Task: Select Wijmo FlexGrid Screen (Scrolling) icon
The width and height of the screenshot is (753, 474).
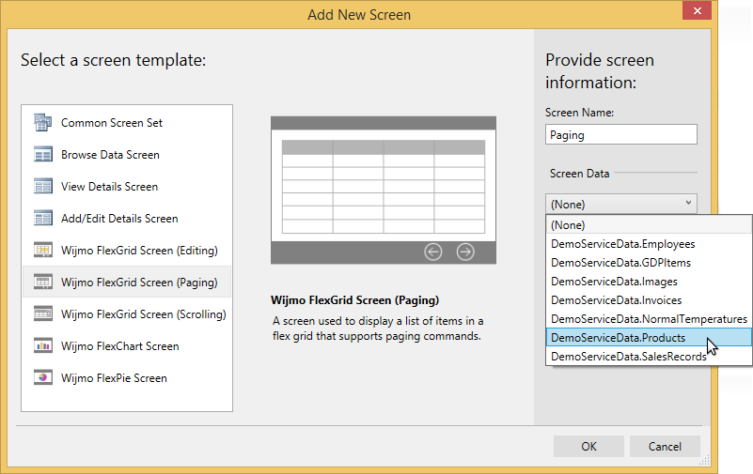Action: tap(42, 313)
